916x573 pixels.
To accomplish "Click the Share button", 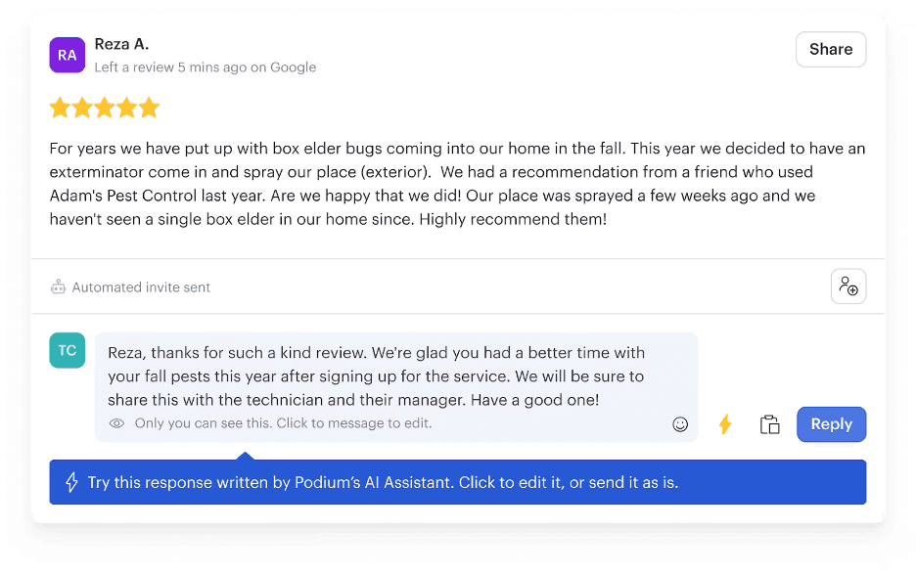I will pos(830,49).
